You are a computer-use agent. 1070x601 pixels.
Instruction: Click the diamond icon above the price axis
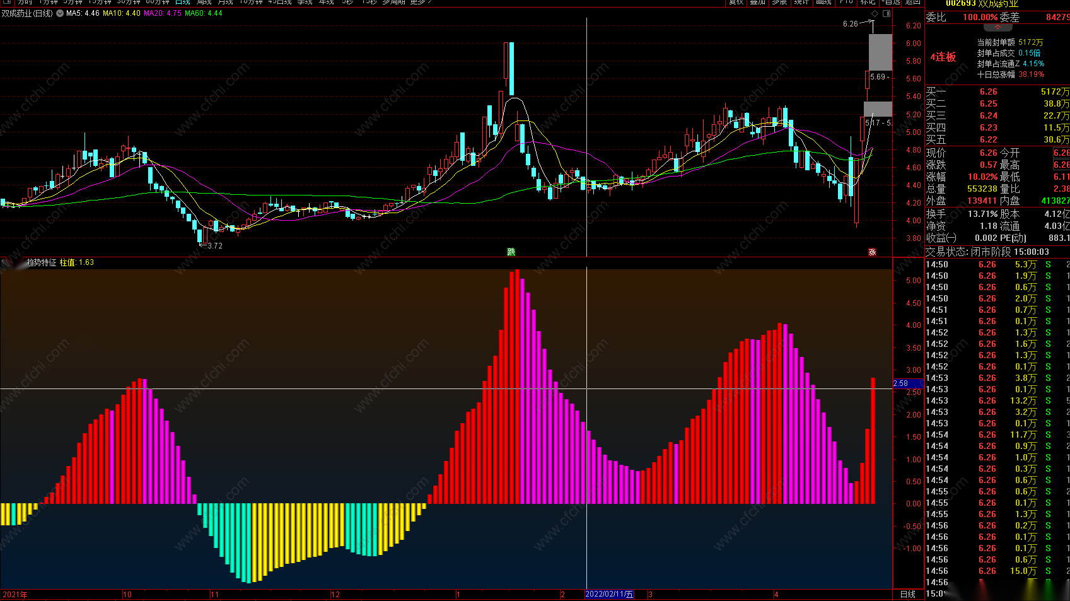coord(875,13)
